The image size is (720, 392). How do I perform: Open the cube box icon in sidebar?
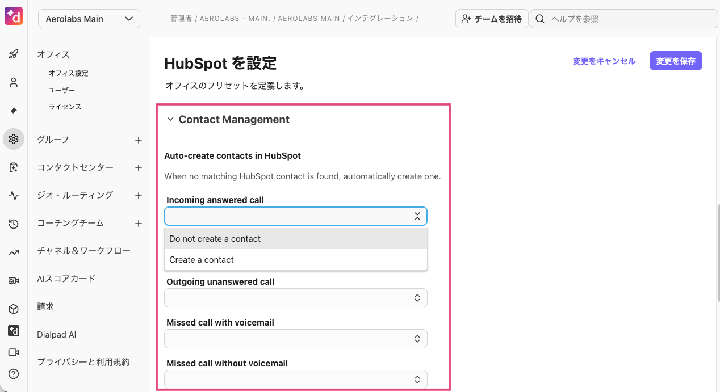point(14,309)
